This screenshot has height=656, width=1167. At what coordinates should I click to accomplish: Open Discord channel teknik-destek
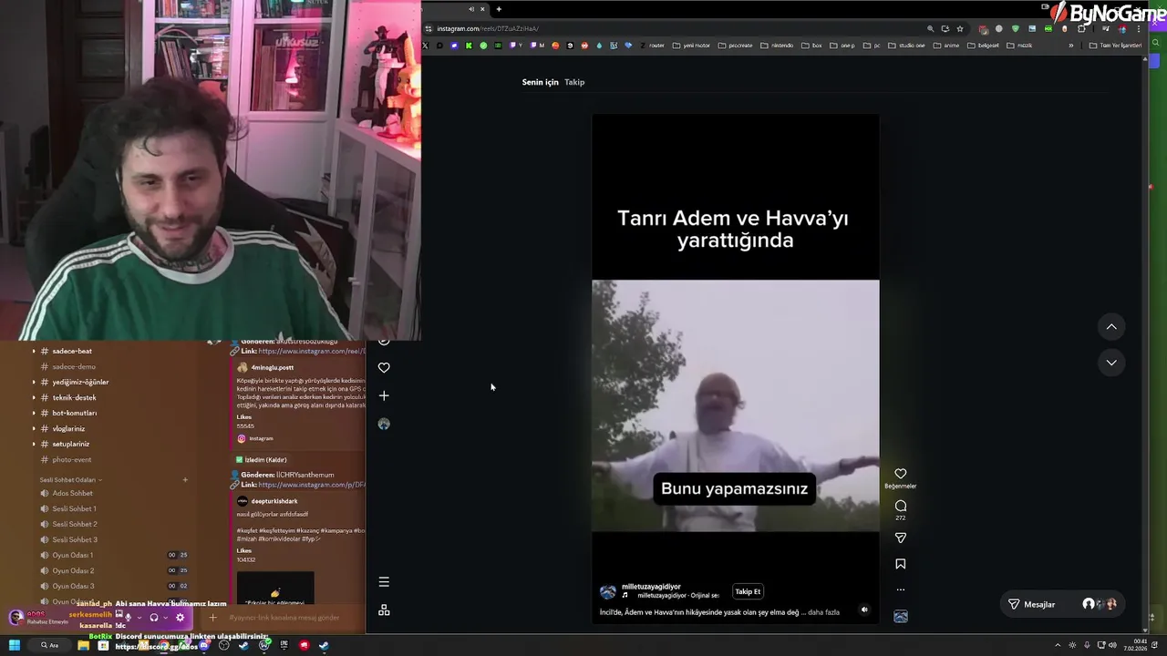tap(74, 397)
